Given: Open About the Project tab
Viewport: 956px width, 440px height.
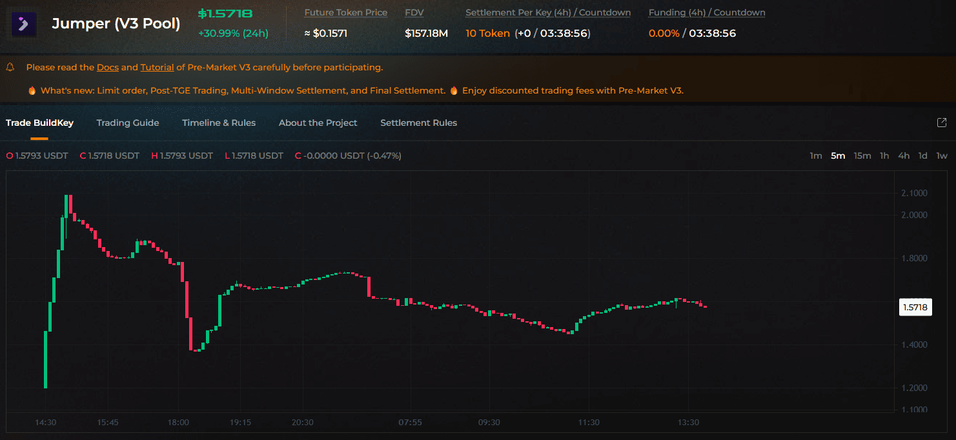Looking at the screenshot, I should 318,123.
